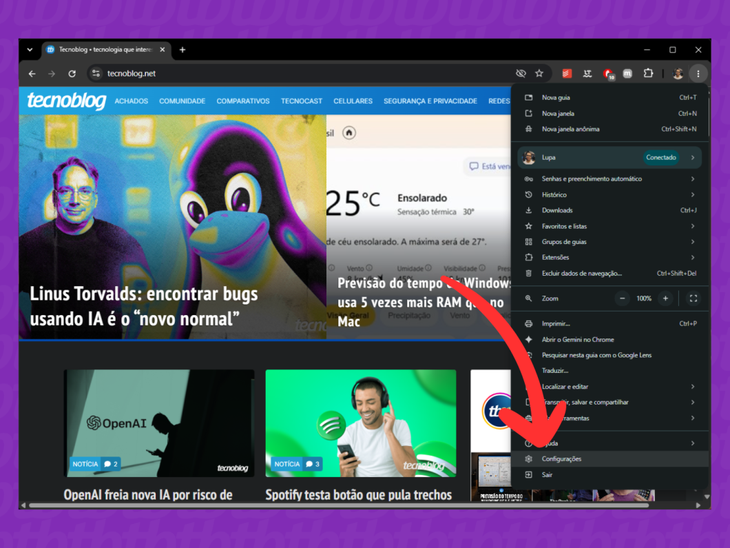Viewport: 730px width, 548px height.
Task: Open the profile avatar in toolbar
Action: pyautogui.click(x=678, y=73)
